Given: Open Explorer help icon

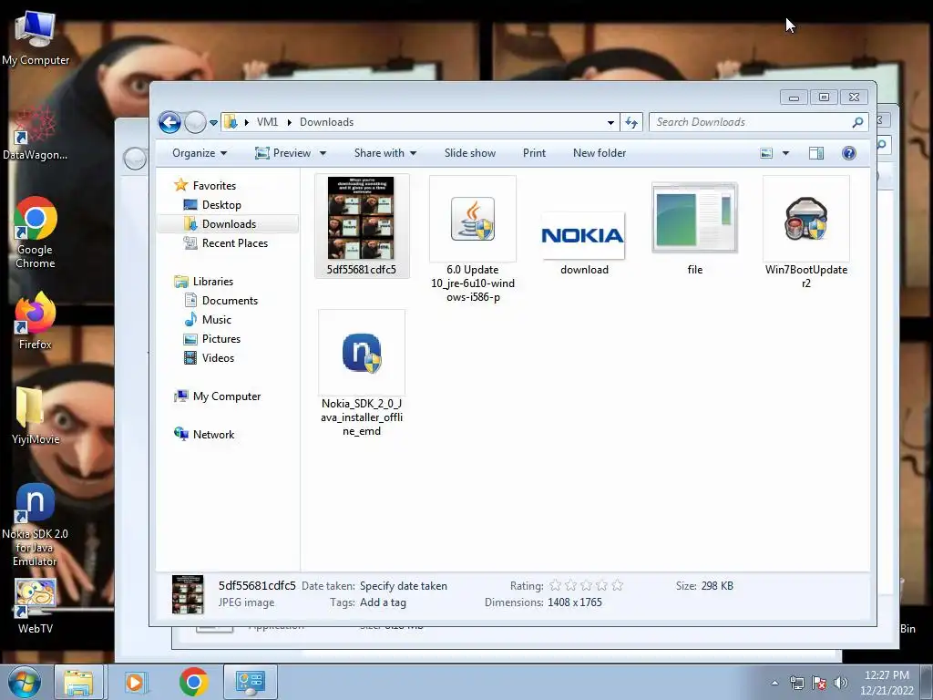Looking at the screenshot, I should click(x=849, y=153).
